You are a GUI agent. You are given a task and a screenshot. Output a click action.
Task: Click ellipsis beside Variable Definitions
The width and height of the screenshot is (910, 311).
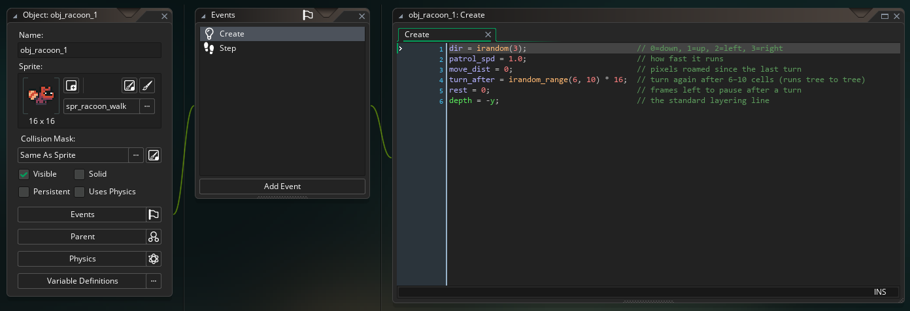point(154,281)
